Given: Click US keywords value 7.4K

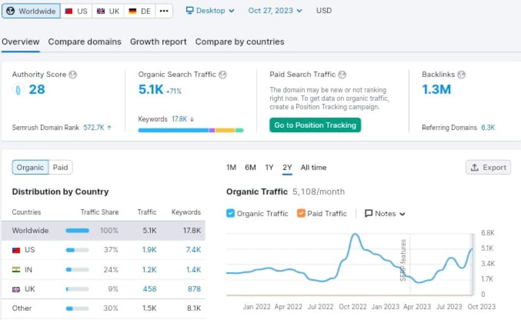Looking at the screenshot, I should pyautogui.click(x=193, y=250).
